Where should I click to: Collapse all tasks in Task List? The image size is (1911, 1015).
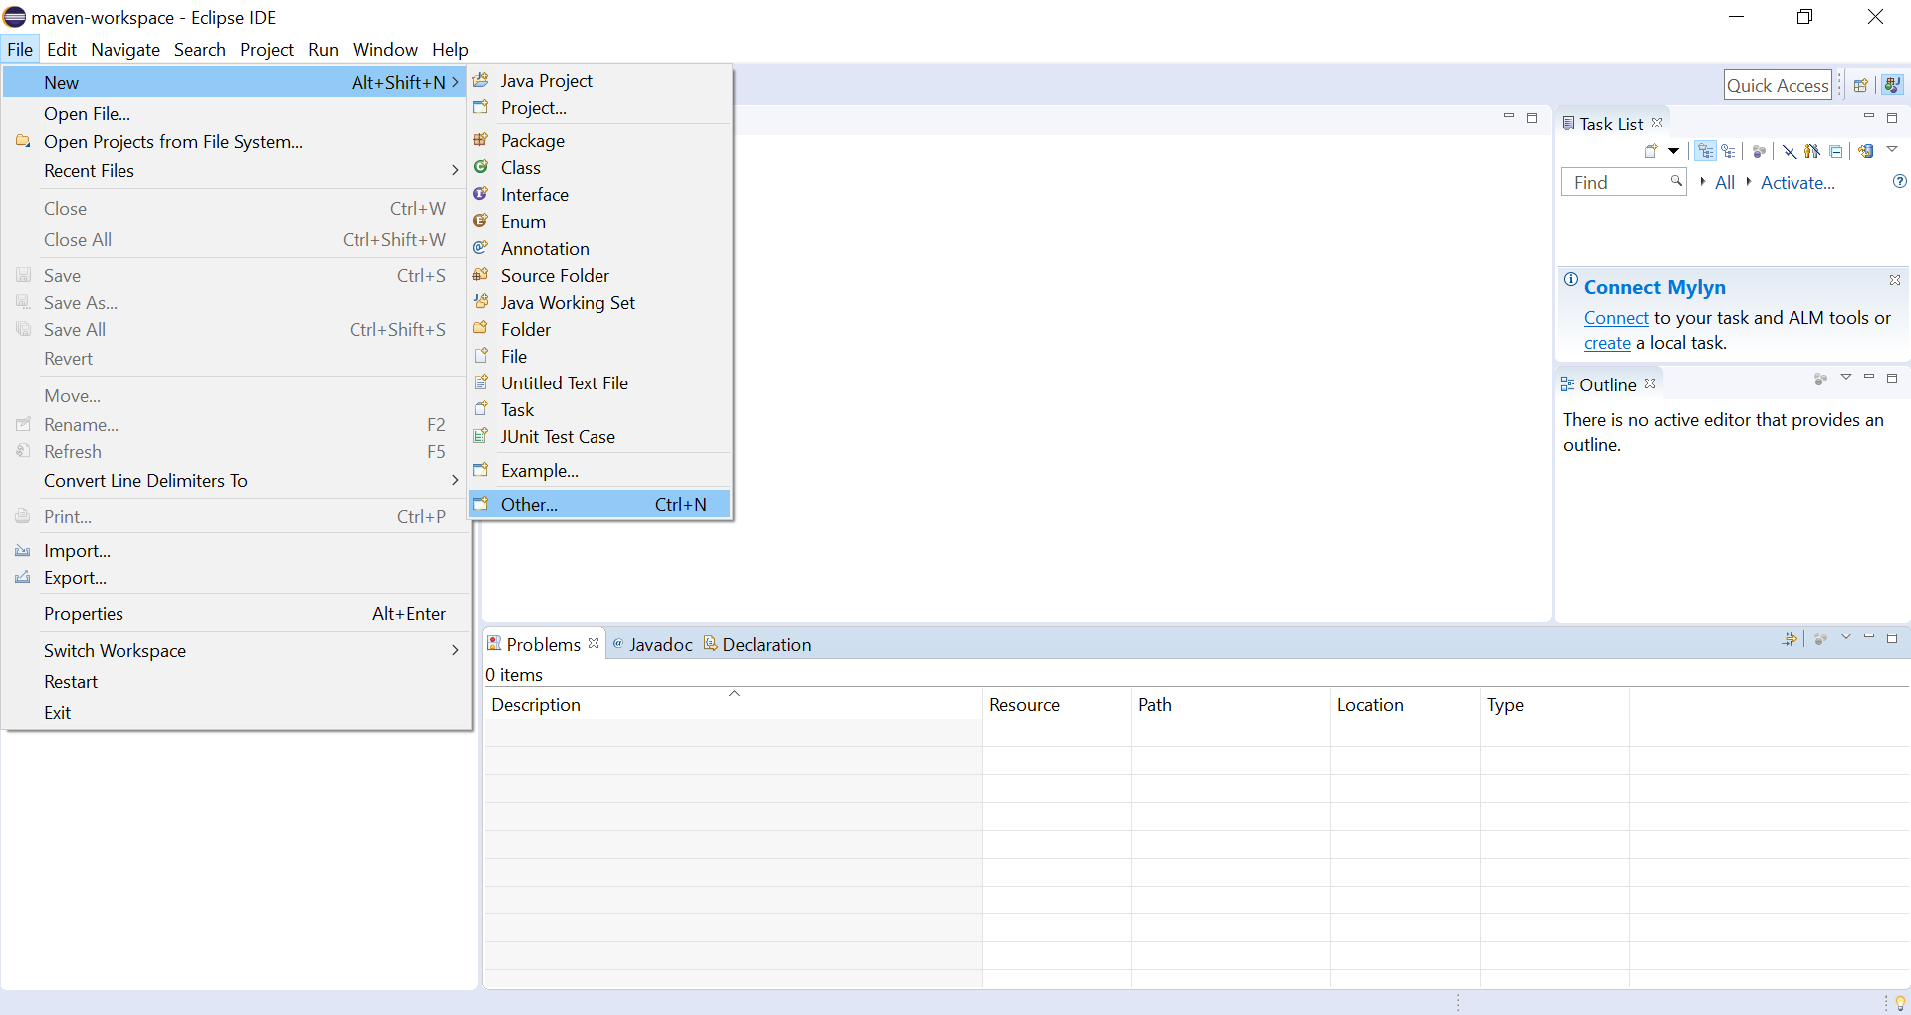(x=1837, y=151)
